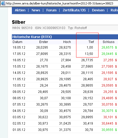Select the date 17.05.12
The width and height of the screenshot is (118, 138).
tap(19, 54)
